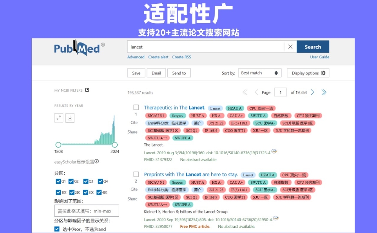Screen dimensions: 377x233
Task: Jump to the last results page
Action: (x=324, y=92)
